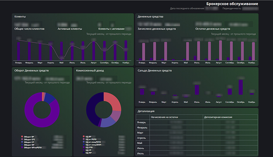Click the Зачислено денежных средств label
Viewport: 273px width, 157px height.
tap(157, 29)
